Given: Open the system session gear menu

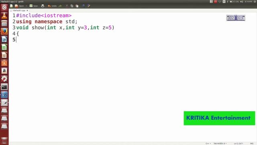Looking at the screenshot, I should tap(255, 2).
